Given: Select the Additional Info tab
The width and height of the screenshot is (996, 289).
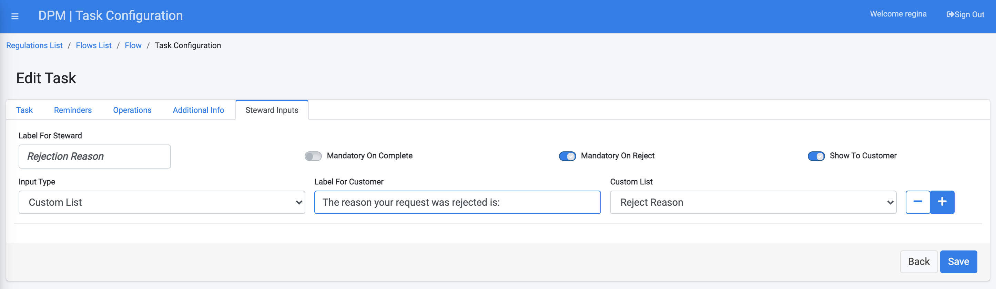Looking at the screenshot, I should [199, 110].
